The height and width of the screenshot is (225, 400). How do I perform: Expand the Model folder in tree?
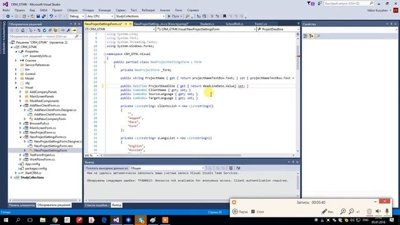16,79
